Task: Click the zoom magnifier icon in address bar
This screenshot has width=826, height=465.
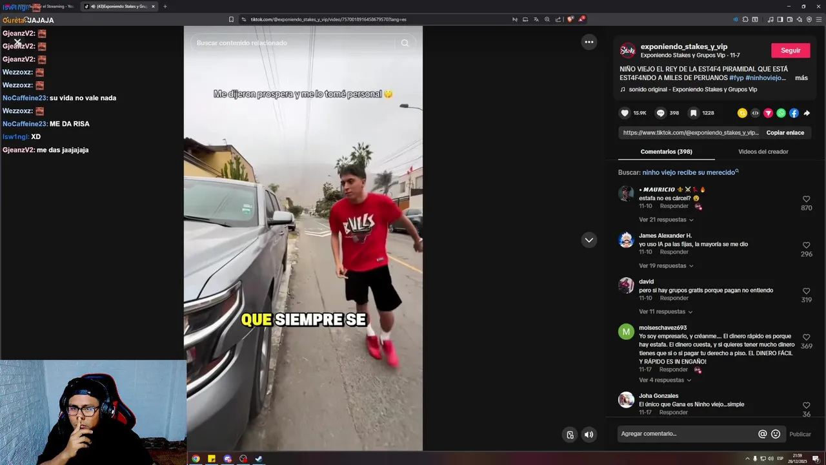Action: [547, 19]
